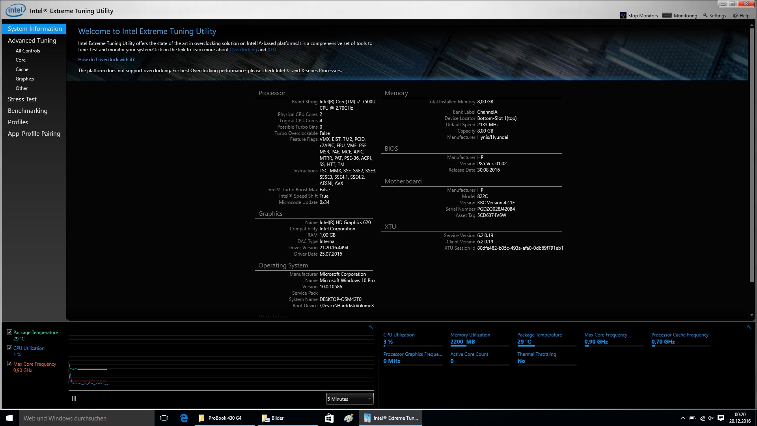Image resolution: width=757 pixels, height=426 pixels.
Task: Uncheck the Package Temperature checkbox
Action: [x=9, y=332]
